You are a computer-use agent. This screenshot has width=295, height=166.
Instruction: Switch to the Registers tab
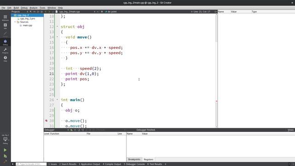(148, 160)
